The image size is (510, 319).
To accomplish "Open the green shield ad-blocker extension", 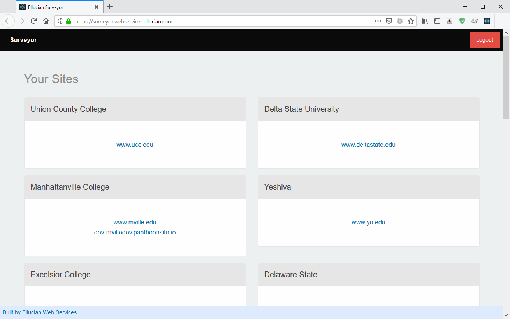I will pyautogui.click(x=462, y=21).
